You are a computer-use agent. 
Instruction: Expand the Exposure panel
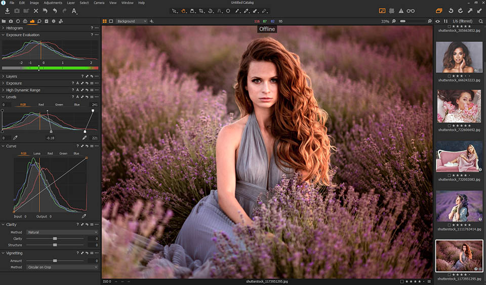(x=3, y=83)
